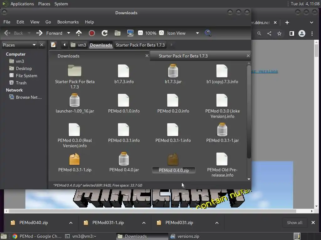Zoom in with the plus icon
The width and height of the screenshot is (321, 240).
[x=161, y=33]
